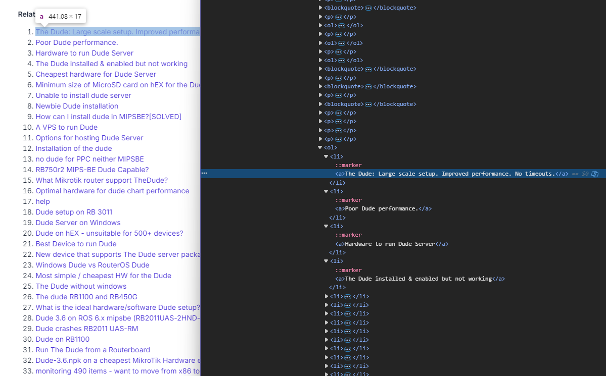Screen dimensions: 606x376
Task: Open 'Cheapest hardware for Dude Server' link
Action: tap(96, 74)
